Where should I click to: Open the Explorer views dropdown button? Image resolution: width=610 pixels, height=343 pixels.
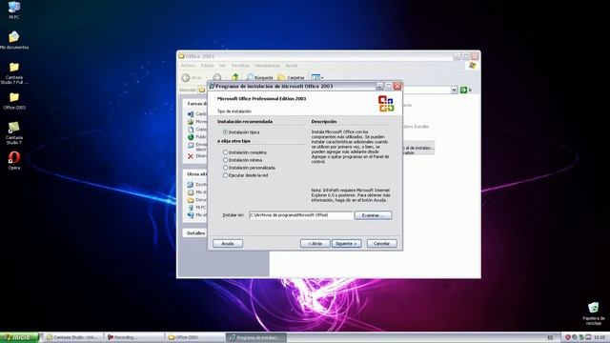317,77
